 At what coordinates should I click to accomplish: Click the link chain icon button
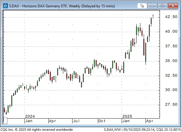[142, 6]
